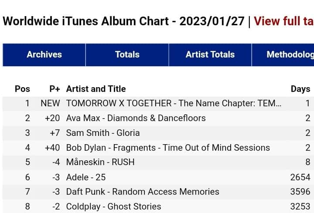Screen dimensions: 314x213
Task: Click the View full table link
Action: [283, 21]
